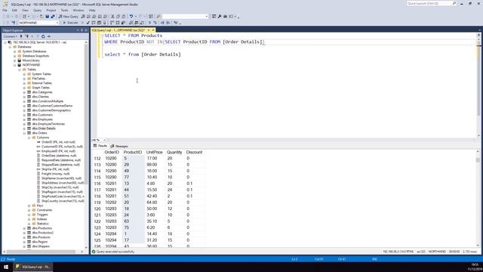The height and width of the screenshot is (272, 483).
Task: Collapse the dbo.Orders table node
Action: (24, 133)
